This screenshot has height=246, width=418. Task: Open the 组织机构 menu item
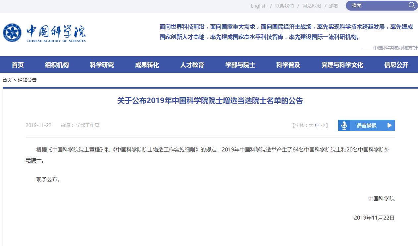[57, 65]
